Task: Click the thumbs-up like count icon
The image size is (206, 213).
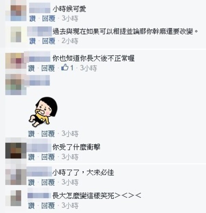Action: (65, 67)
